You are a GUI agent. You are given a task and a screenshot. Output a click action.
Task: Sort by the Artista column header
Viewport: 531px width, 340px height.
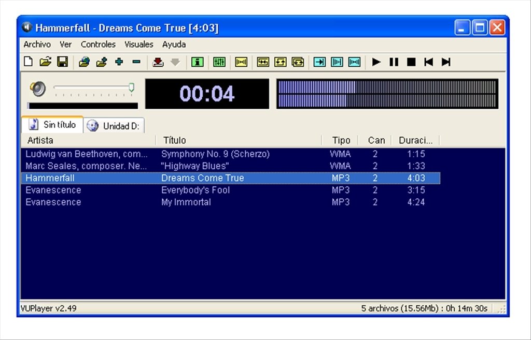pos(88,140)
